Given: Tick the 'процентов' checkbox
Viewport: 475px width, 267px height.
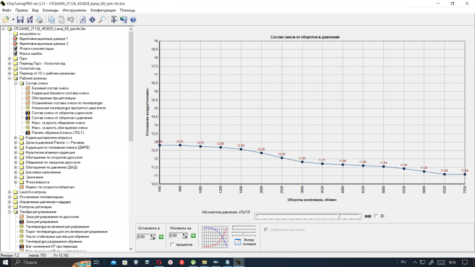Looking at the screenshot, I should point(172,245).
